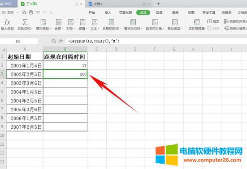
Task: Click Trace Precedents (追踪引用单元格) icon
Action: [x=226, y=21]
